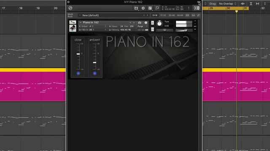Screen dimensions: 270x151
Task: Toggle the rack resize arrows icon
Action: [198, 15]
